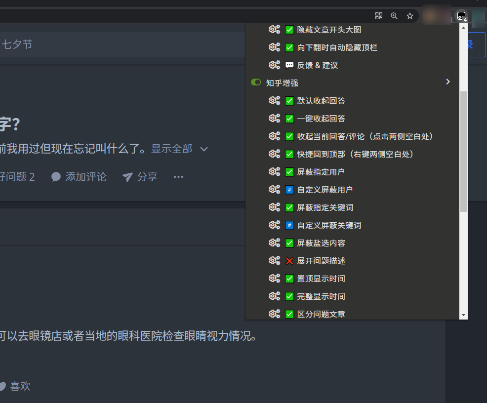Enable the 展开问题描述 option
The image size is (487, 403).
(x=289, y=261)
